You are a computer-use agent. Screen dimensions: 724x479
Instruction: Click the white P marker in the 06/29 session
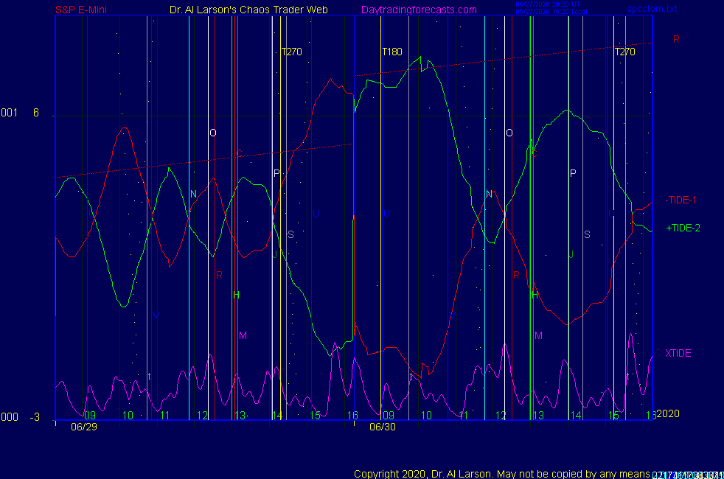click(x=276, y=173)
